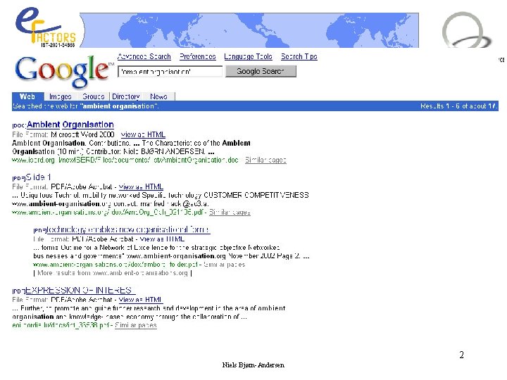Screen dimensions: 507x380
Task: Click the Niels Bjørn-Andersen footer text
Action: point(254,365)
